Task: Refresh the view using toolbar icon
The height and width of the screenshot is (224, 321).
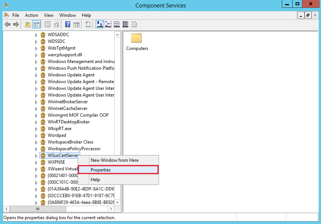Action: (x=56, y=25)
